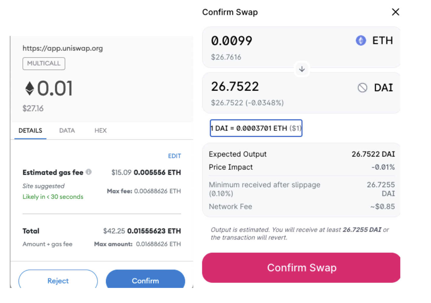
Task: Click EDIT to adjust the gas fee
Action: (x=174, y=156)
